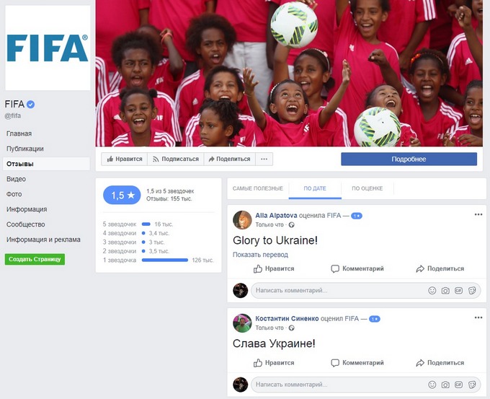Switch to Самые полезные tab
The width and height of the screenshot is (490, 399).
[258, 188]
